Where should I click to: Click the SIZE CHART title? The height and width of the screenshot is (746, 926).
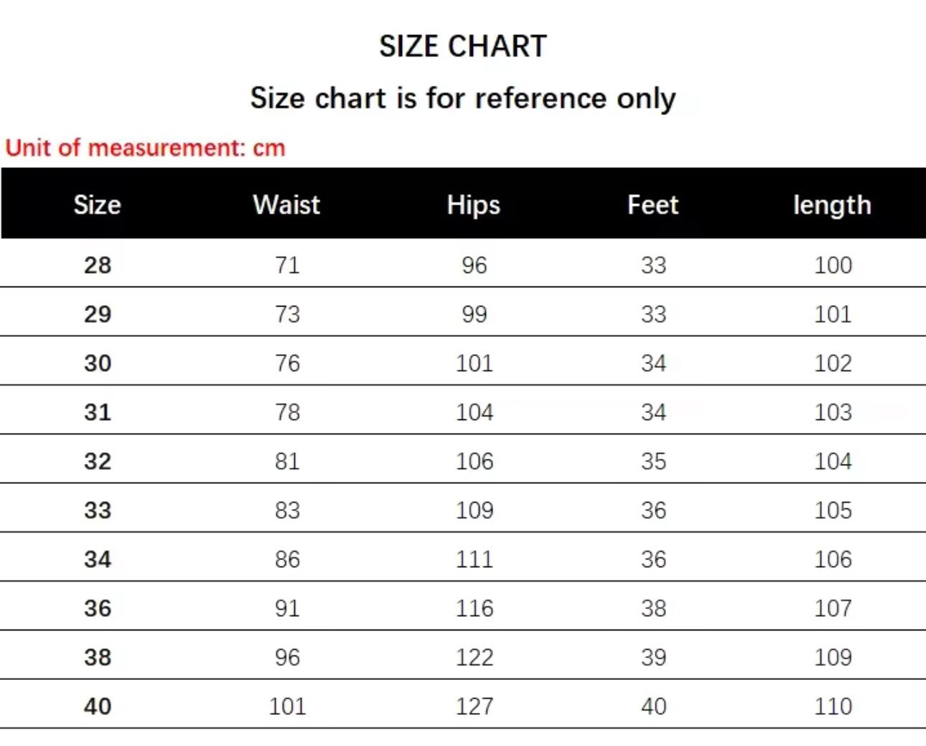tap(463, 47)
